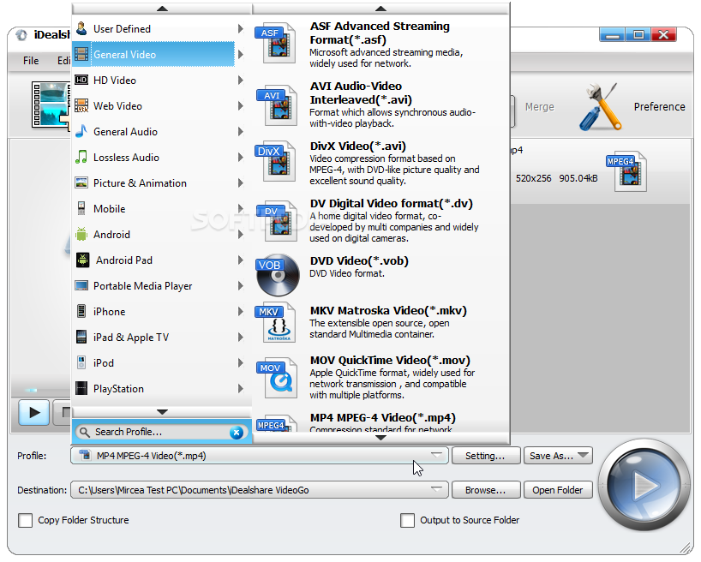Click the Android Pad icon
This screenshot has width=701, height=562.
83,260
